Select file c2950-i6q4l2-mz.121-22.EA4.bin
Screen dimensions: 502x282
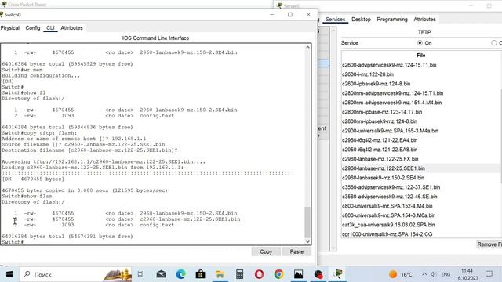(380, 140)
